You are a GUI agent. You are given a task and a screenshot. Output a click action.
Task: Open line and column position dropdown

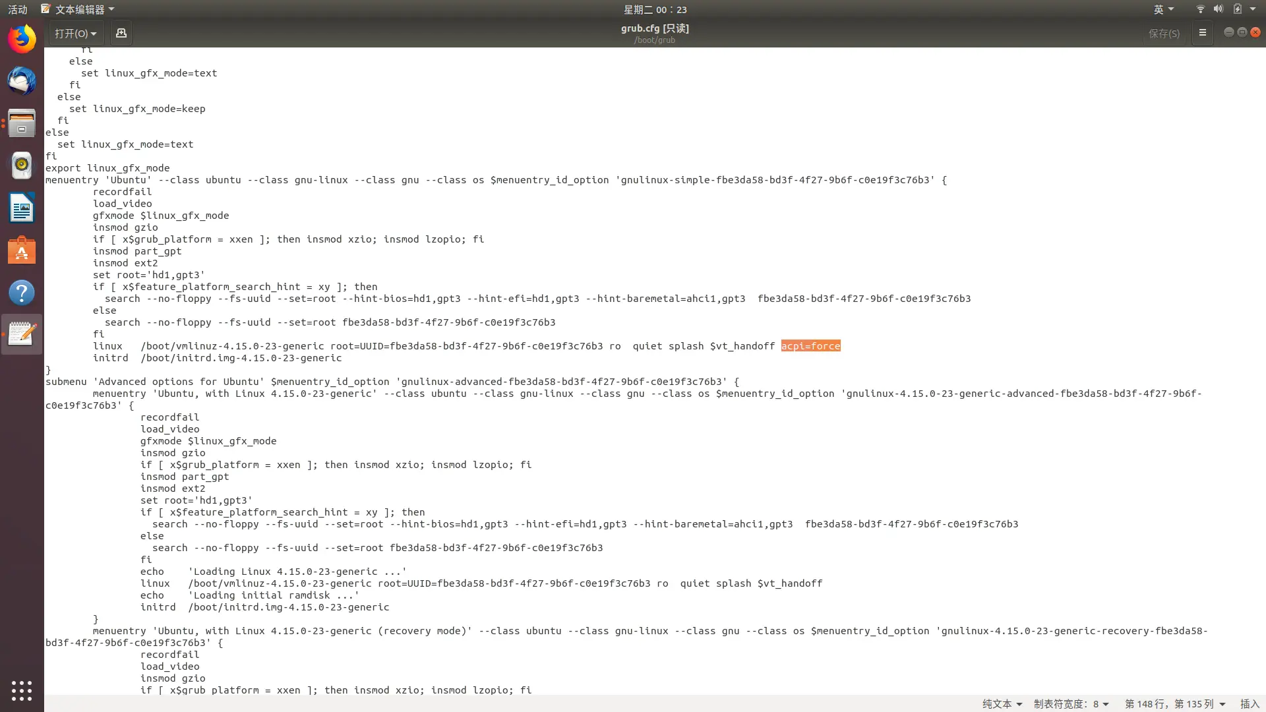pyautogui.click(x=1174, y=703)
